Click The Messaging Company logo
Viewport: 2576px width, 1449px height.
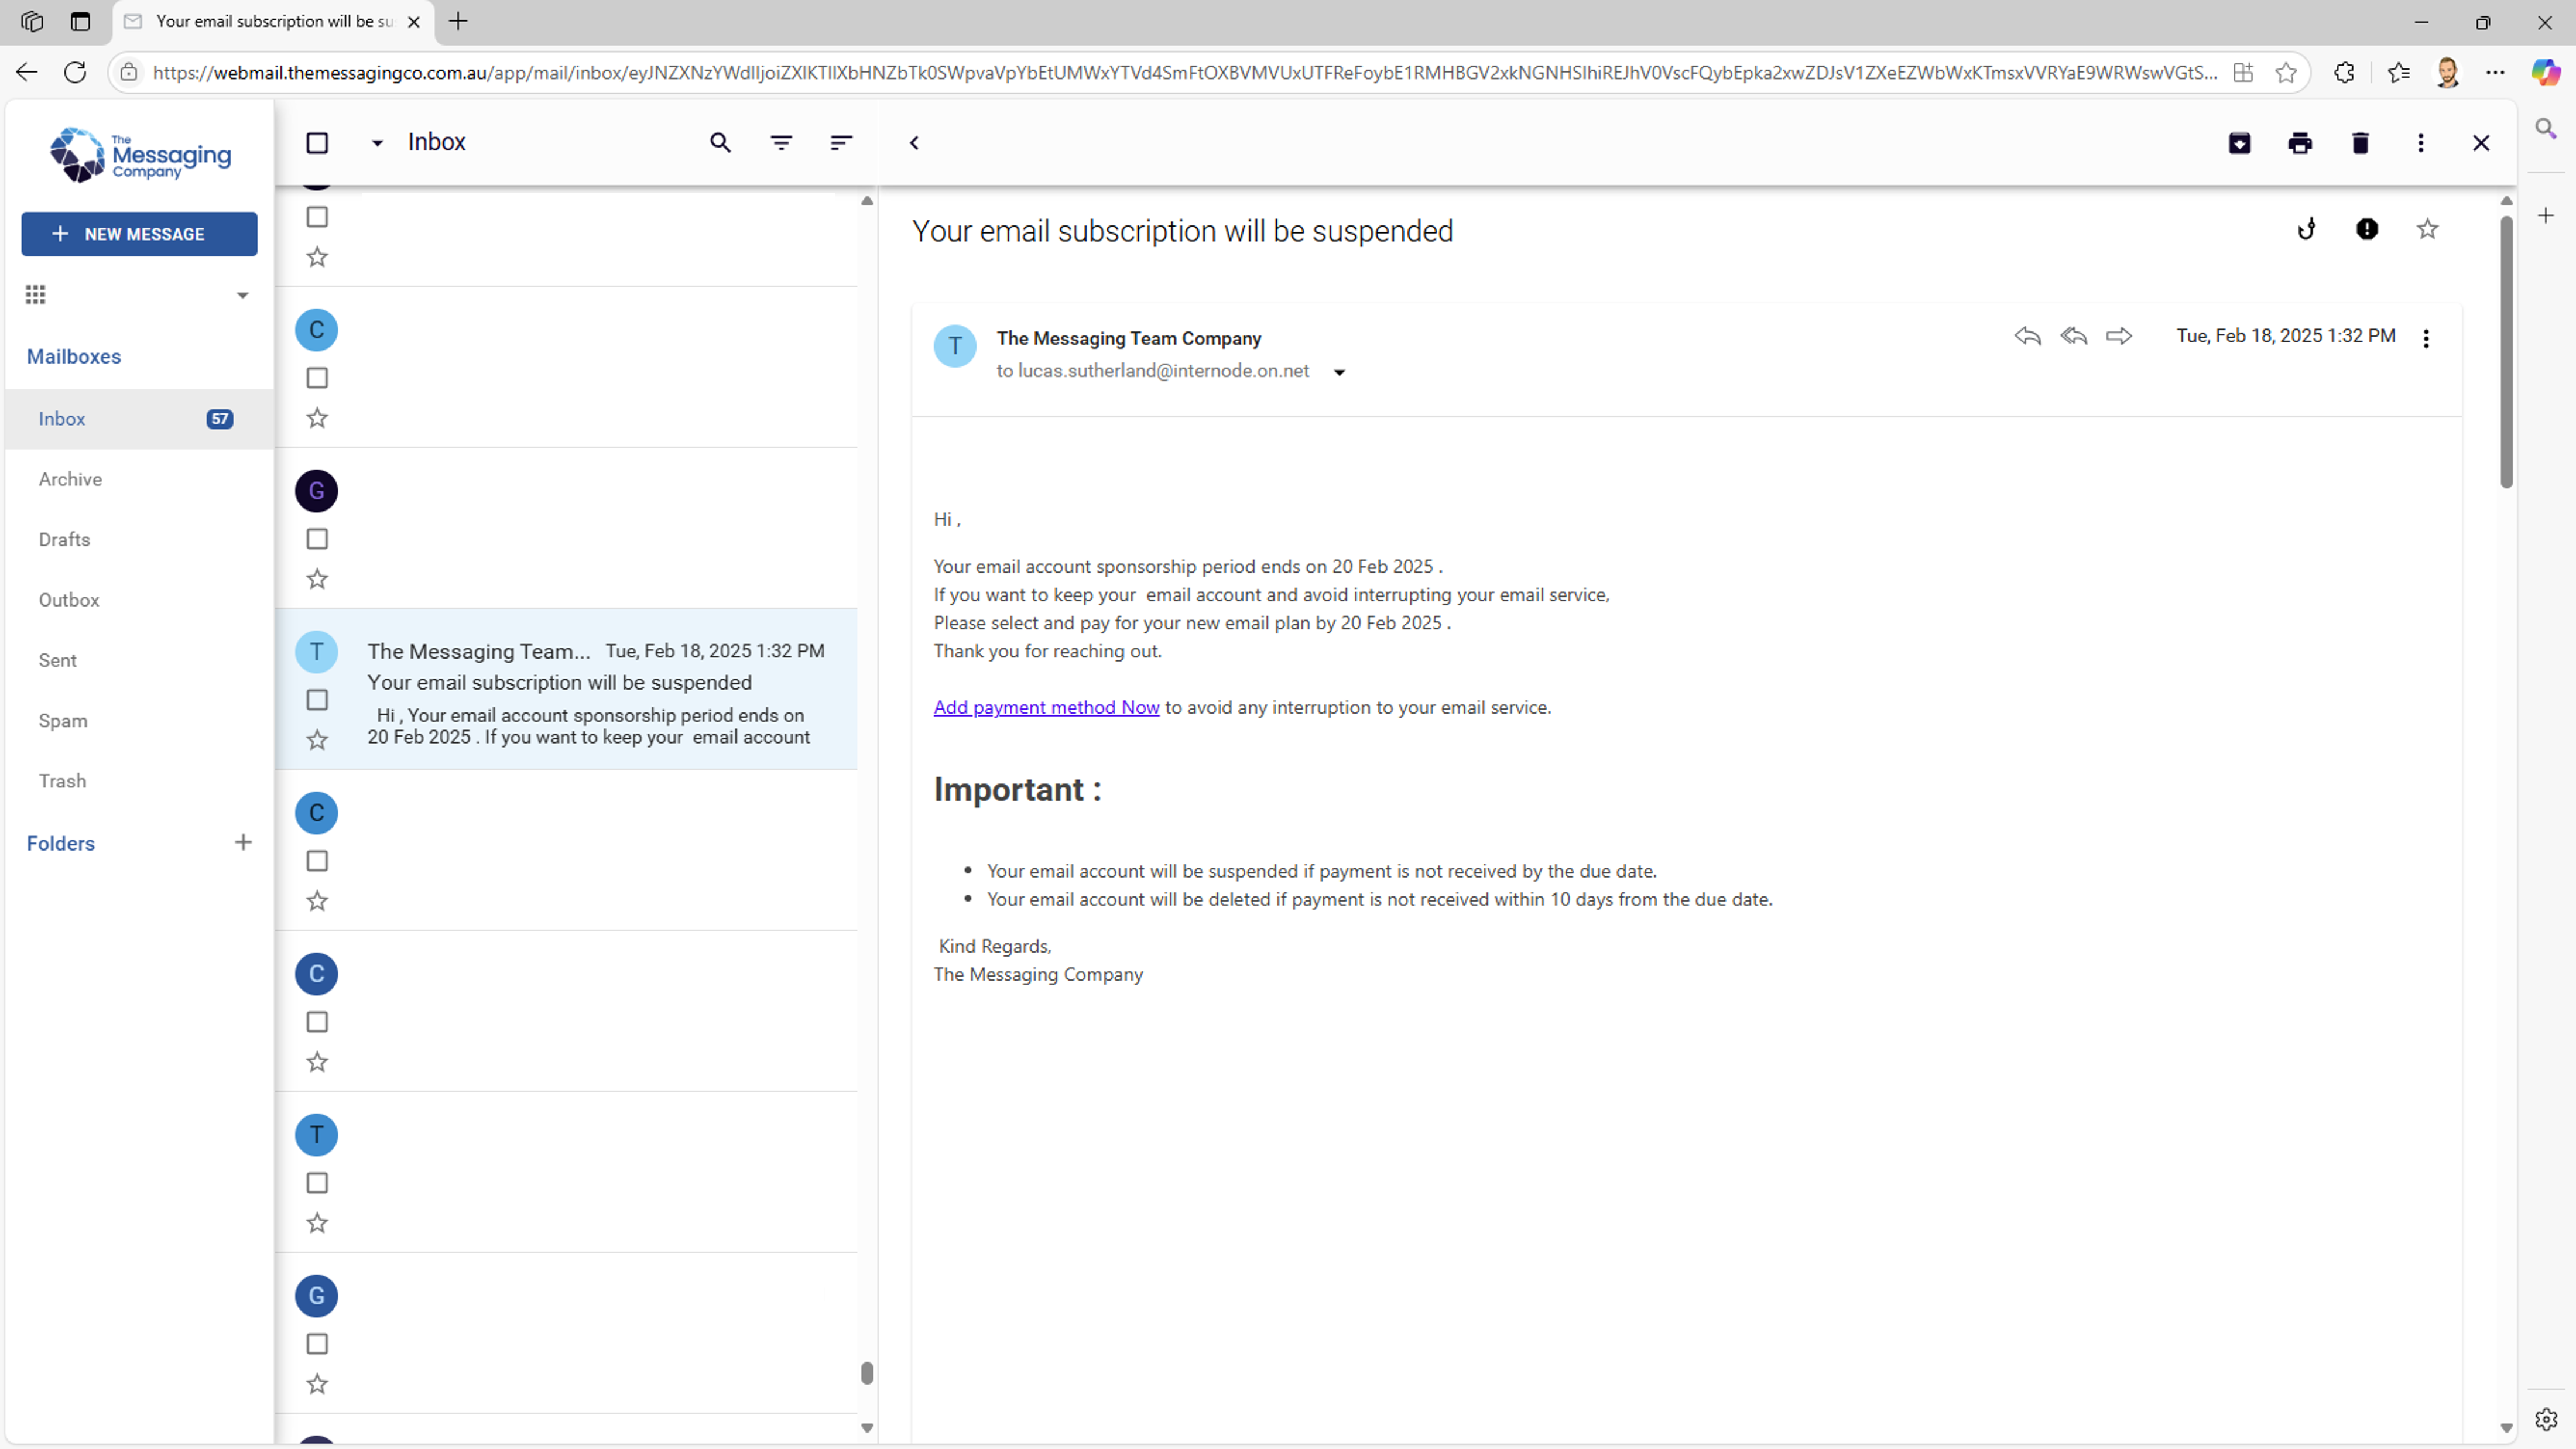click(140, 155)
